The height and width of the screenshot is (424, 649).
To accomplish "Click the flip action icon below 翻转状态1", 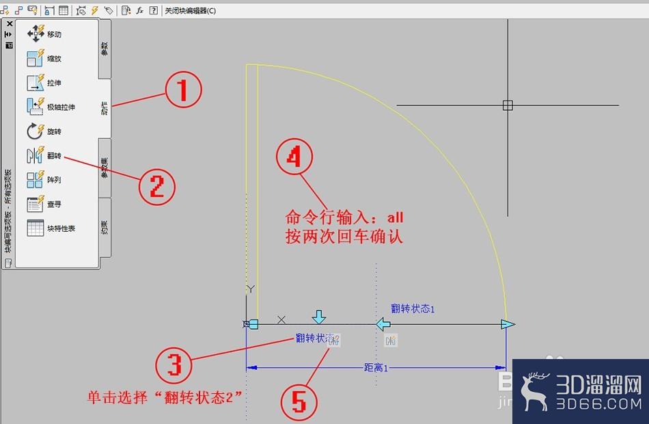I will coord(390,341).
